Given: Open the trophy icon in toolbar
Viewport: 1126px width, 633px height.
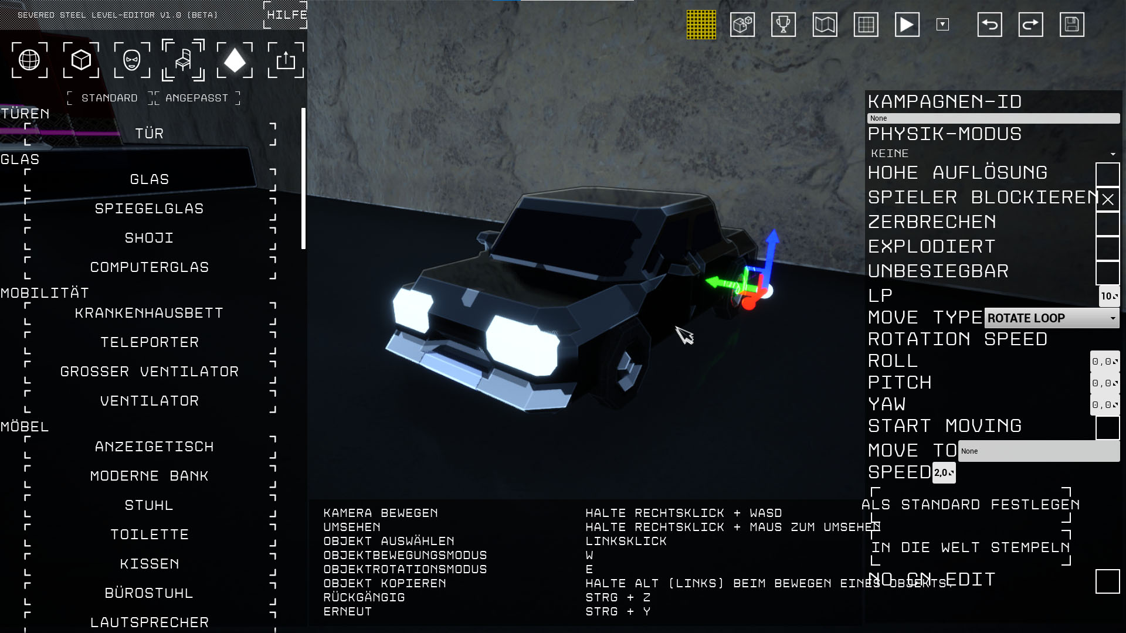Looking at the screenshot, I should point(784,25).
